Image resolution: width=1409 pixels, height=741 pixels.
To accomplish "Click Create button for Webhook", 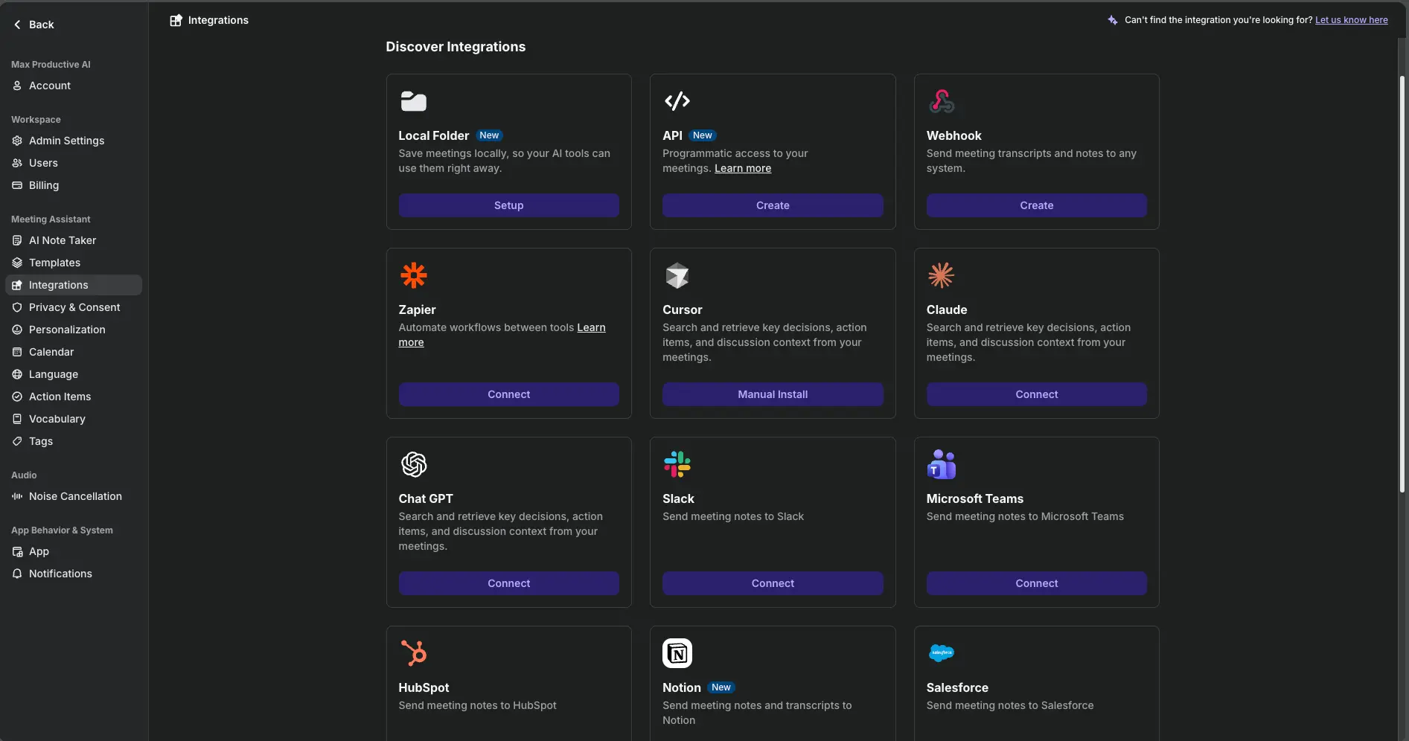I will [1037, 205].
